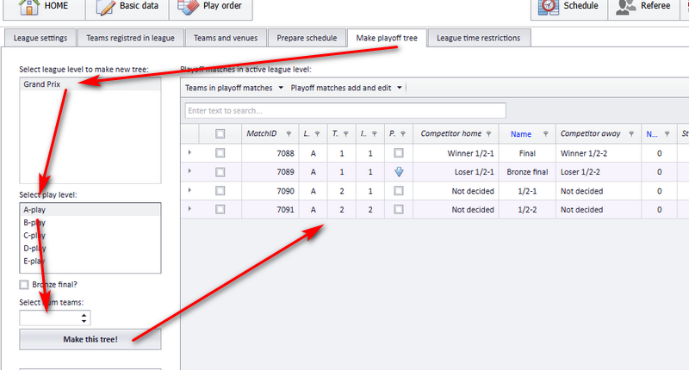Open Teams in playoff matches dropdown
The image size is (689, 370).
pos(234,88)
